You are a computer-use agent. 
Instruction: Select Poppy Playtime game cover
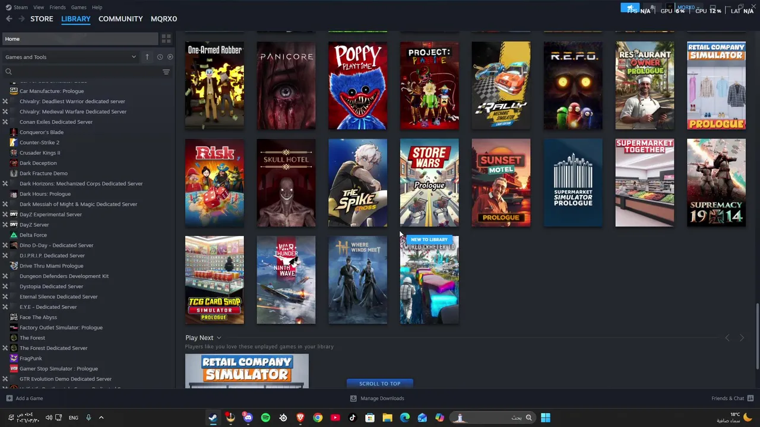[357, 85]
